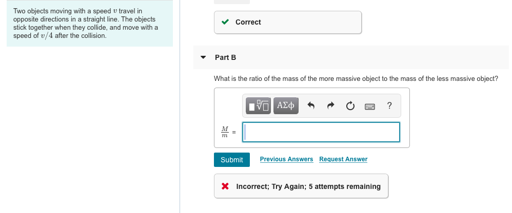This screenshot has height=213, width=512.
Task: Collapse Part B with the triangle
Action: tap(203, 57)
